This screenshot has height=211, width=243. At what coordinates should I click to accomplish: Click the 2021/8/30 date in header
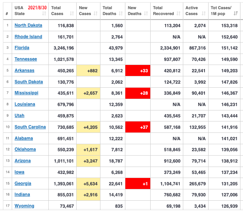(x=37, y=8)
